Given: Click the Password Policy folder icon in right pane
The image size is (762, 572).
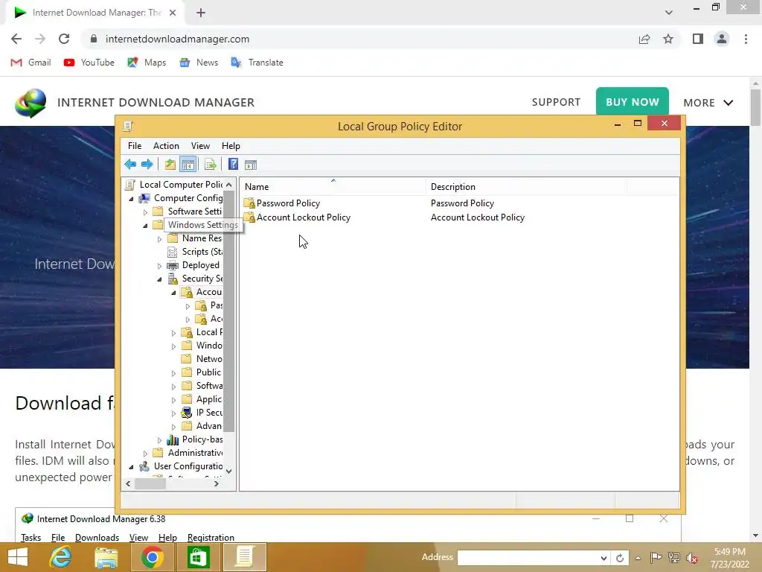Looking at the screenshot, I should click(x=249, y=203).
